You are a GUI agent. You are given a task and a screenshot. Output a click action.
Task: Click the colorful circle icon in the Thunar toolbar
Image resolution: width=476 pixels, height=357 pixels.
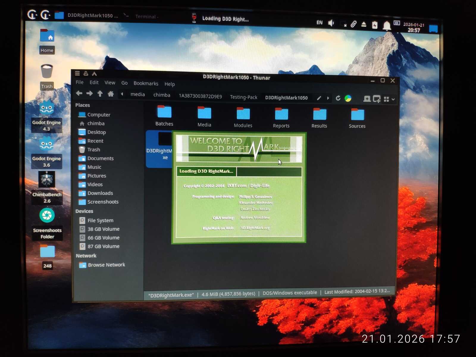348,98
